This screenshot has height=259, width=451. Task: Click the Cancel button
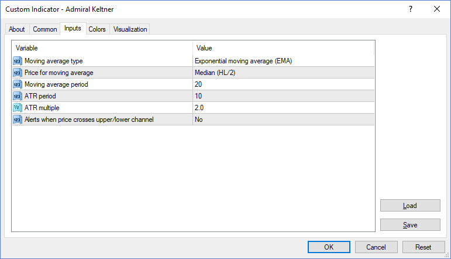point(376,247)
